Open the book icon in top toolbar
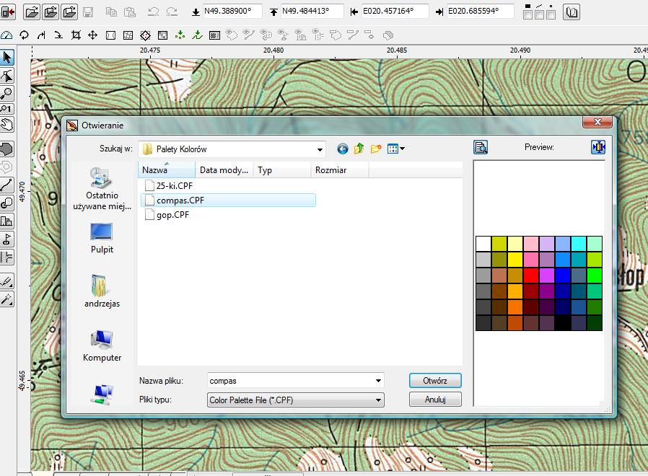The image size is (648, 476). tap(572, 12)
